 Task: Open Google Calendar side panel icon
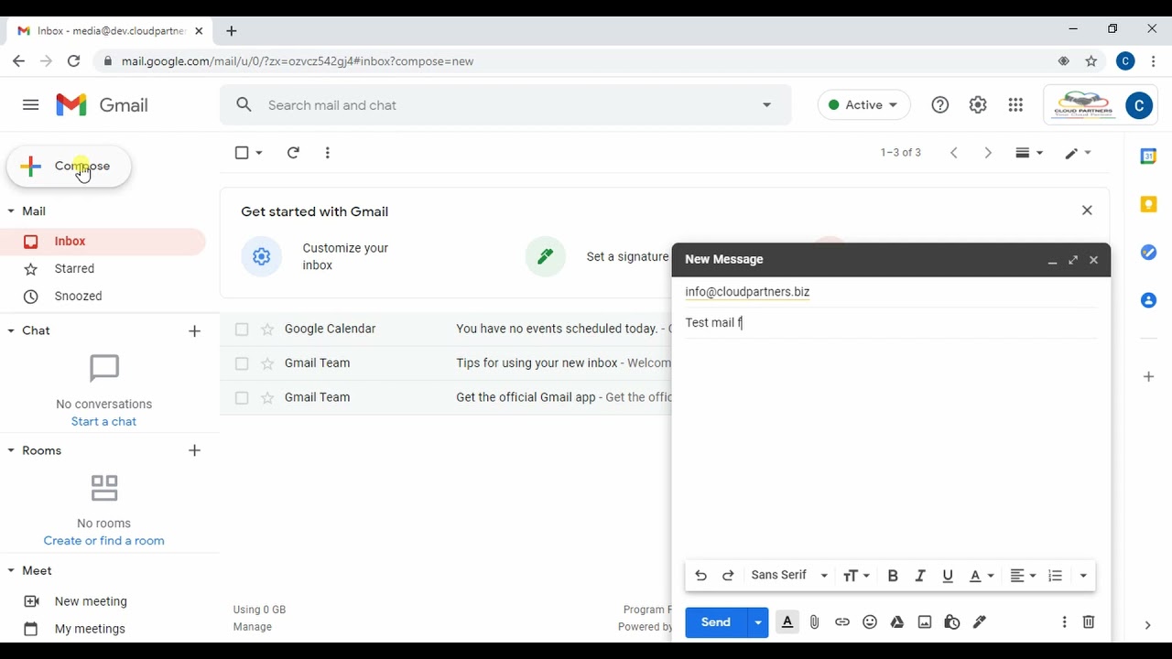tap(1148, 157)
